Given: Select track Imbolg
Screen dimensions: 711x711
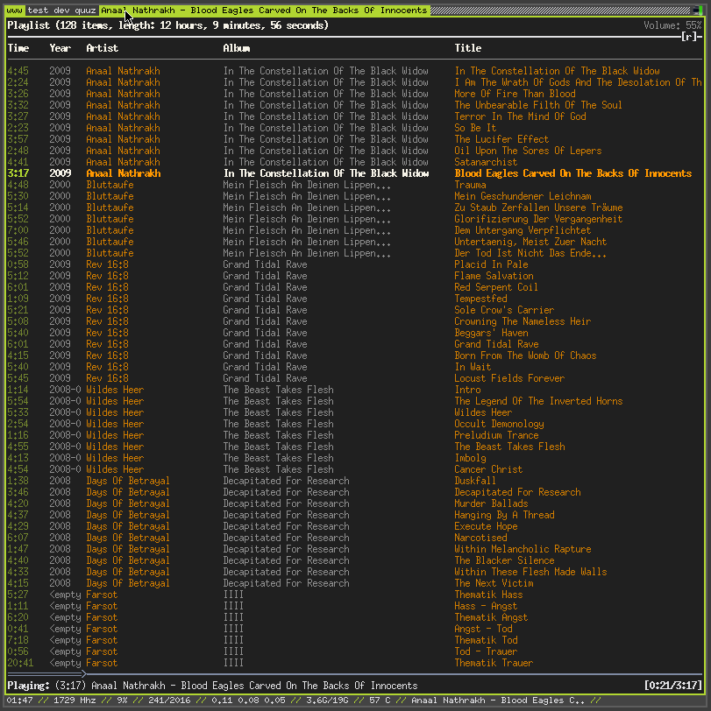Looking at the screenshot, I should click(471, 458).
